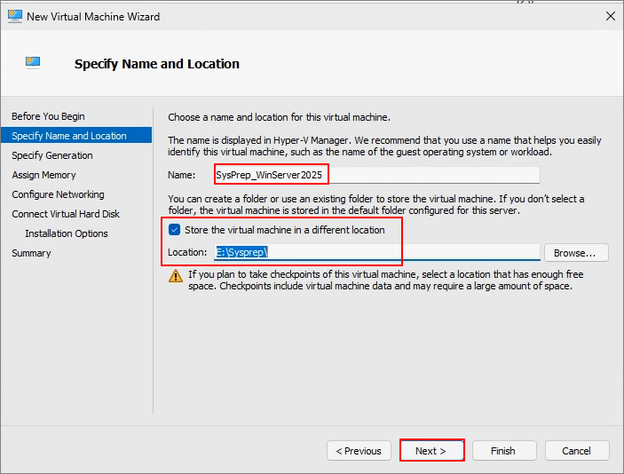Click the Browse... button
Image resolution: width=624 pixels, height=474 pixels.
coord(576,253)
